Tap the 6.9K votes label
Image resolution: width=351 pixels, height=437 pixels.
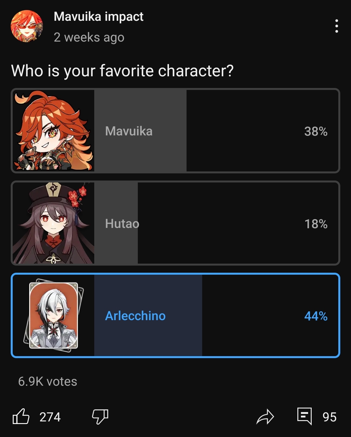pyautogui.click(x=47, y=381)
